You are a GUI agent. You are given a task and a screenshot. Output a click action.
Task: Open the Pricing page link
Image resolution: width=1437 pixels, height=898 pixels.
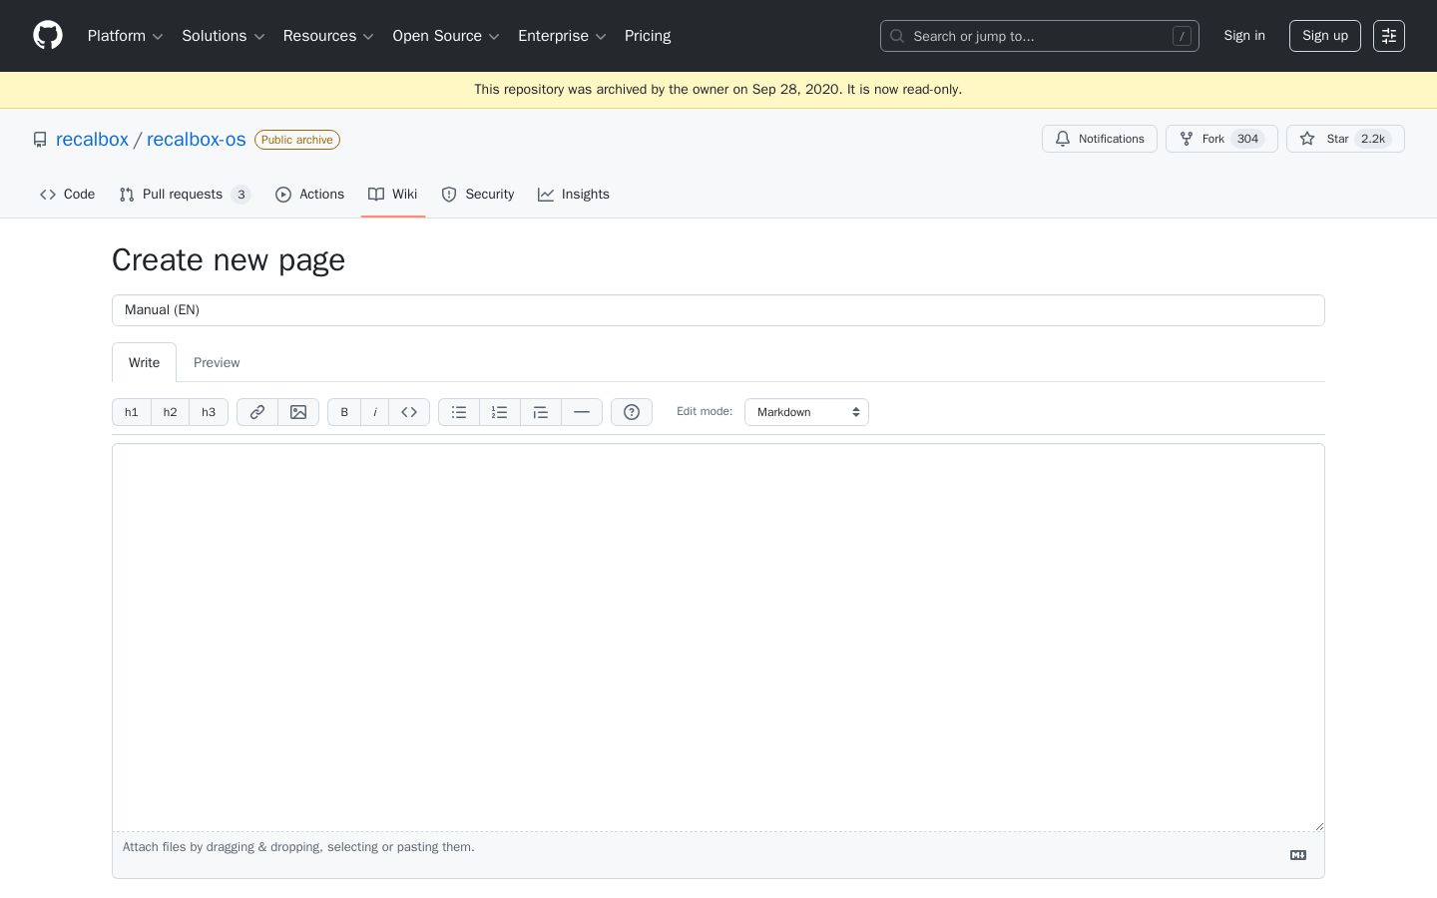(x=648, y=36)
